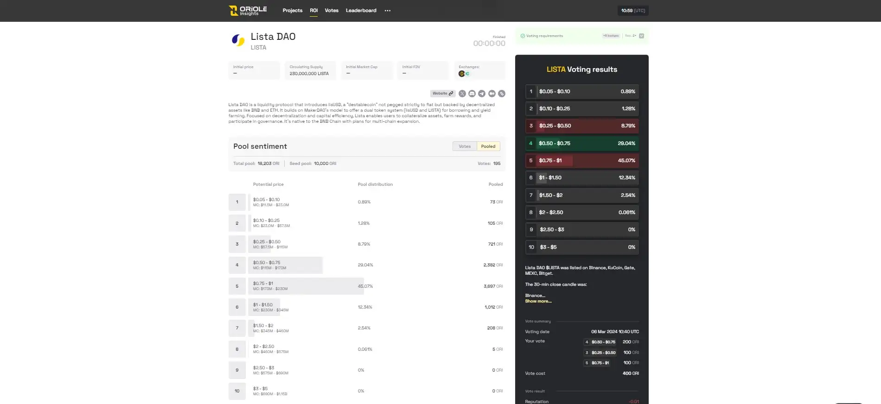The height and width of the screenshot is (404, 881).
Task: Switch Pool sentiment to Votes view
Action: (x=464, y=146)
